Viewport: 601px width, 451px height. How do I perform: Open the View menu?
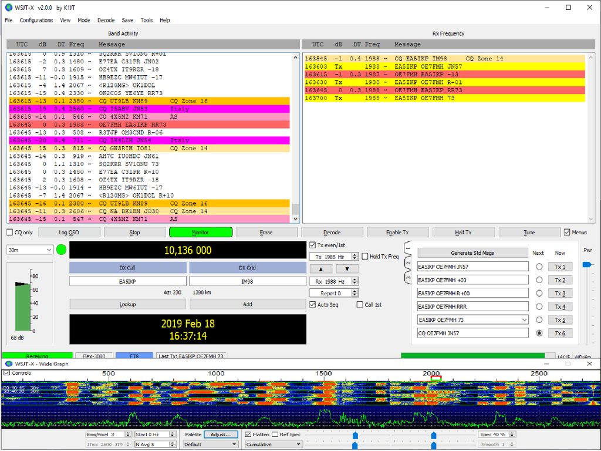click(x=65, y=21)
